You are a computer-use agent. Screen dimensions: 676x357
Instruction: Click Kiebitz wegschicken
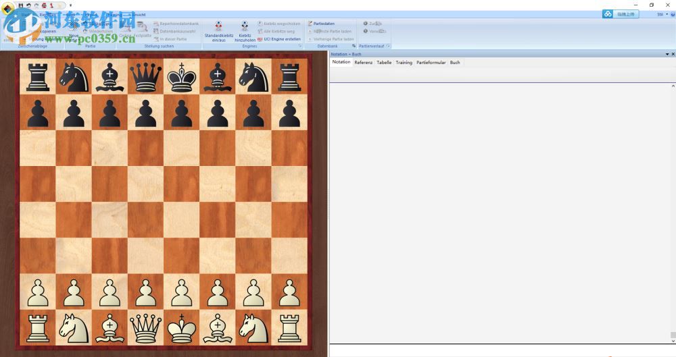click(279, 24)
